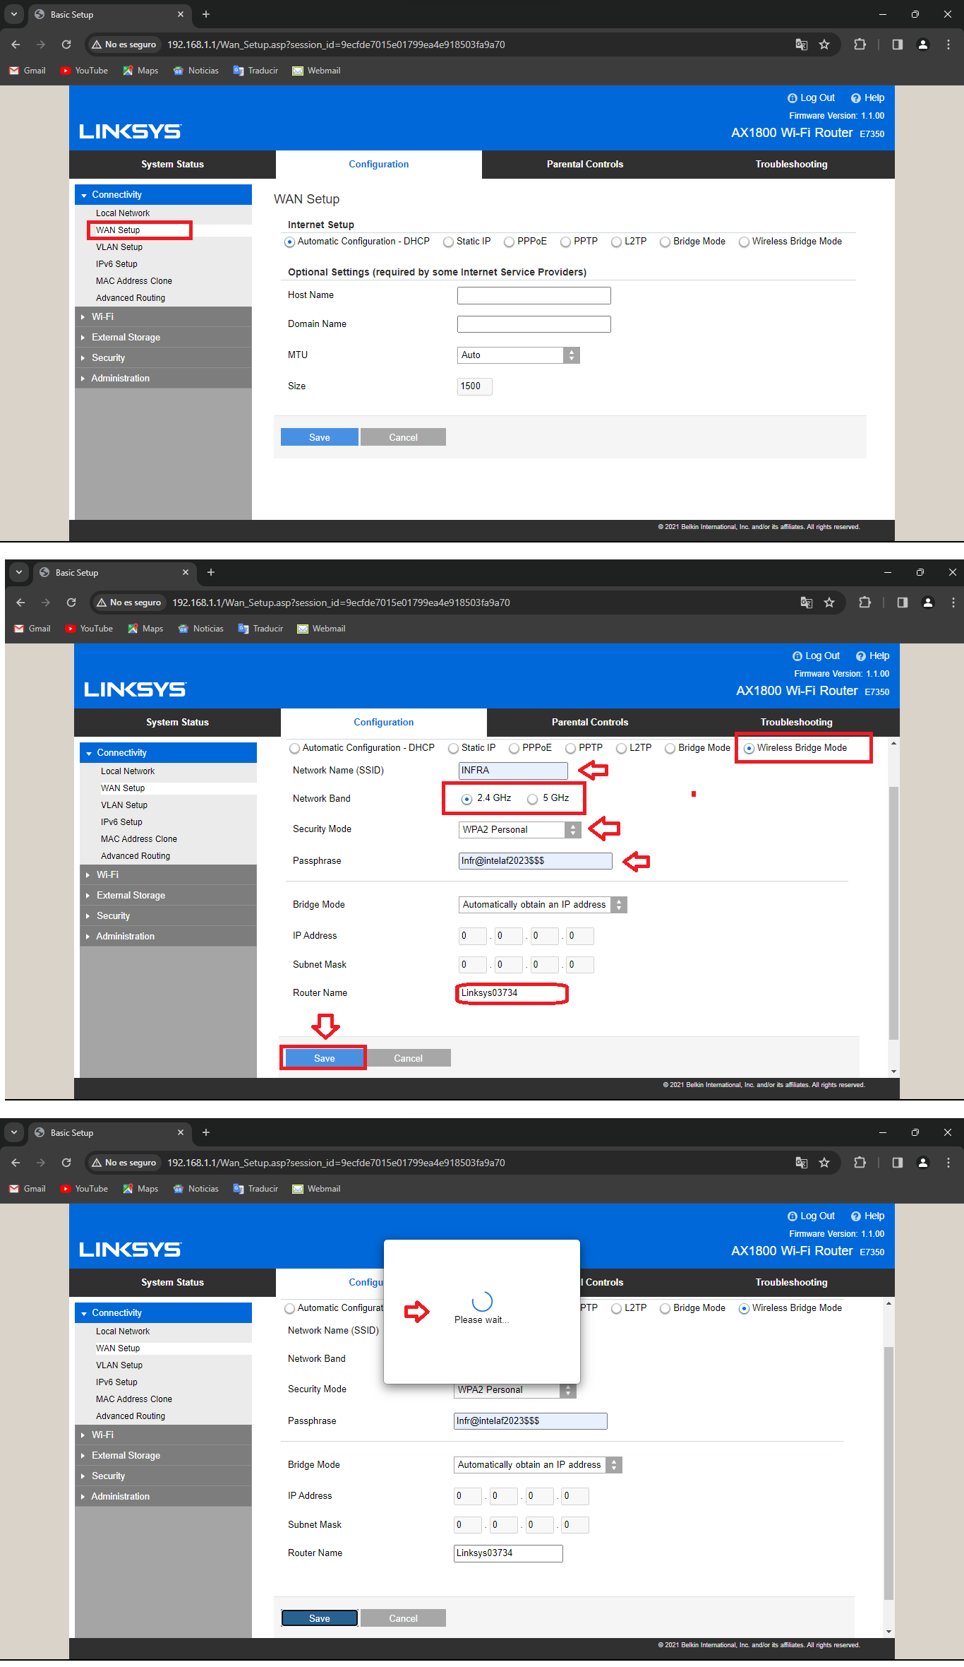Screen dimensions: 964x1667
Task: Select the 2.4 GHz network band
Action: pos(466,799)
